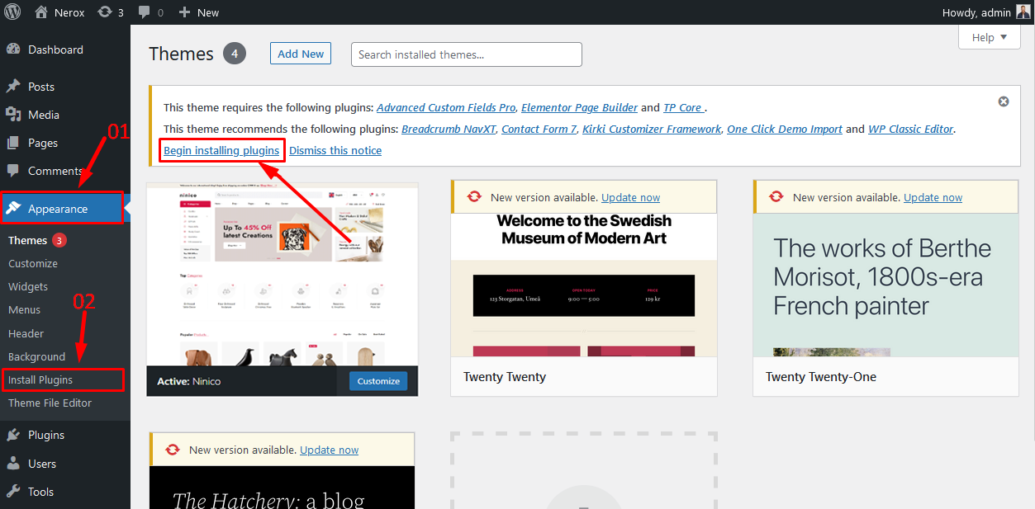This screenshot has width=1035, height=509.
Task: Click the "Active: Ninico" theme label
Action: click(x=189, y=381)
